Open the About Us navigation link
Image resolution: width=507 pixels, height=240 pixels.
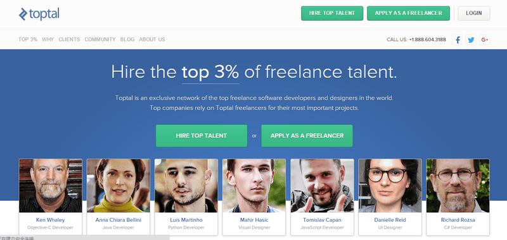point(152,39)
